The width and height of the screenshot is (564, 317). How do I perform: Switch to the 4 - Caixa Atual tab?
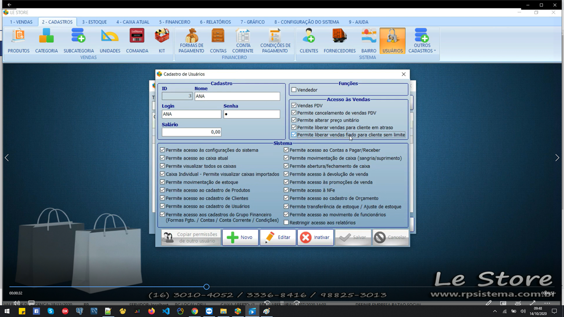[133, 22]
